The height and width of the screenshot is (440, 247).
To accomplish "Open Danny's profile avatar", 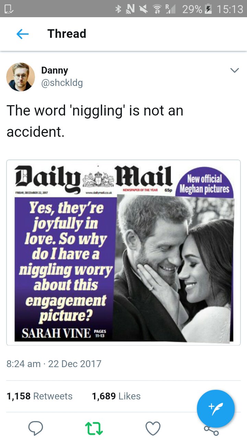I will pyautogui.click(x=21, y=77).
